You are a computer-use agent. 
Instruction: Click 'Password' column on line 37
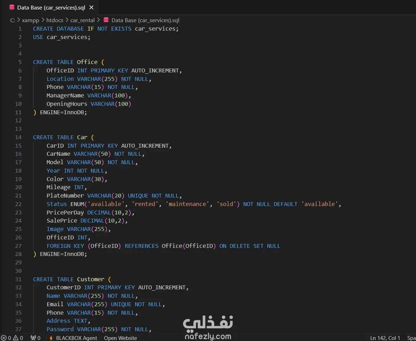pyautogui.click(x=60, y=329)
